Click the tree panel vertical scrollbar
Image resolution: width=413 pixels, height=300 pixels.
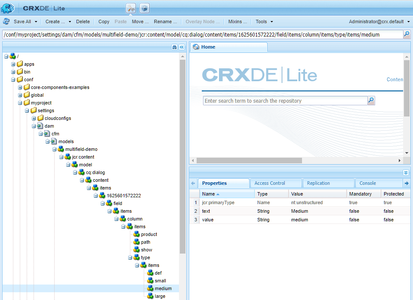[x=182, y=156]
